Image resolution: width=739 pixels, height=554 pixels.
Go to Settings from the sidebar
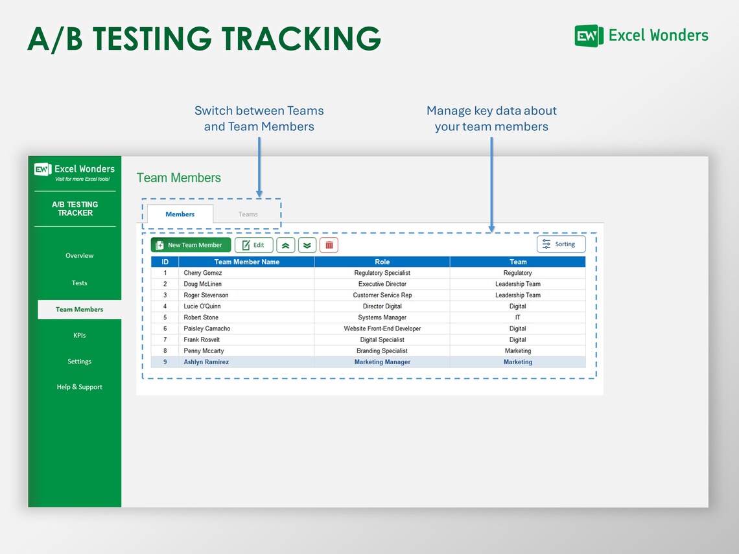point(79,361)
